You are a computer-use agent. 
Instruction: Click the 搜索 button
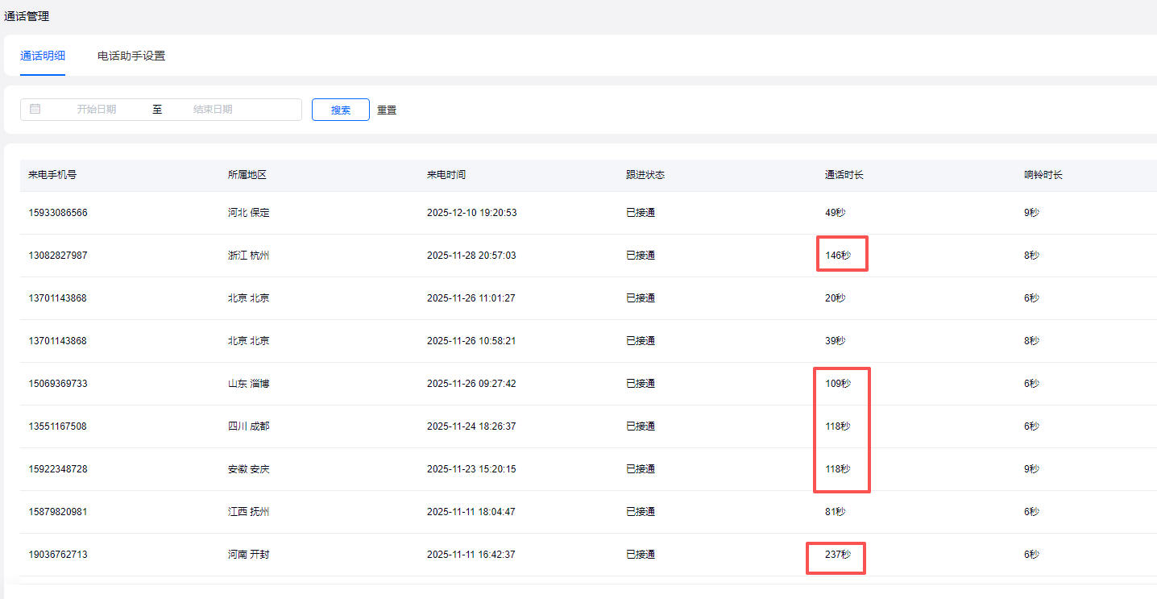tap(340, 110)
